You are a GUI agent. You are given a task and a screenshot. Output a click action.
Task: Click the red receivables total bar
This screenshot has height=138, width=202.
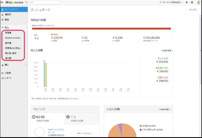click(x=101, y=29)
